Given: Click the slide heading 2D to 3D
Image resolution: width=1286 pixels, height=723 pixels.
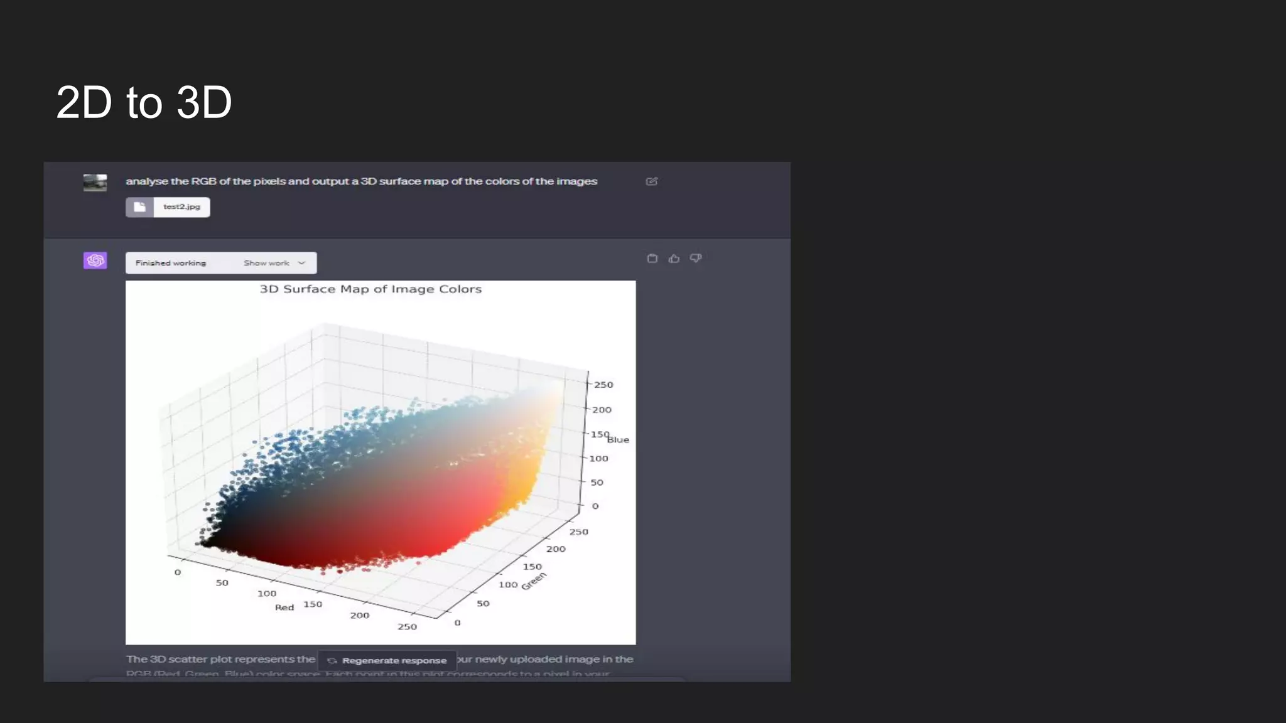Looking at the screenshot, I should 144,102.
